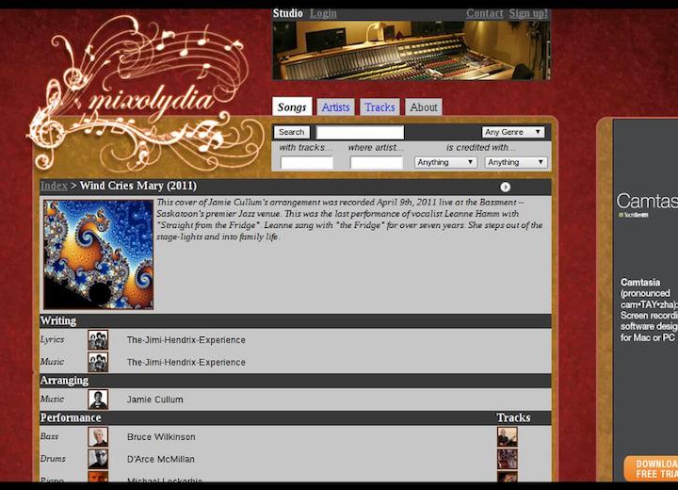Click the studio mixing console banner
678x490 pixels.
click(412, 50)
